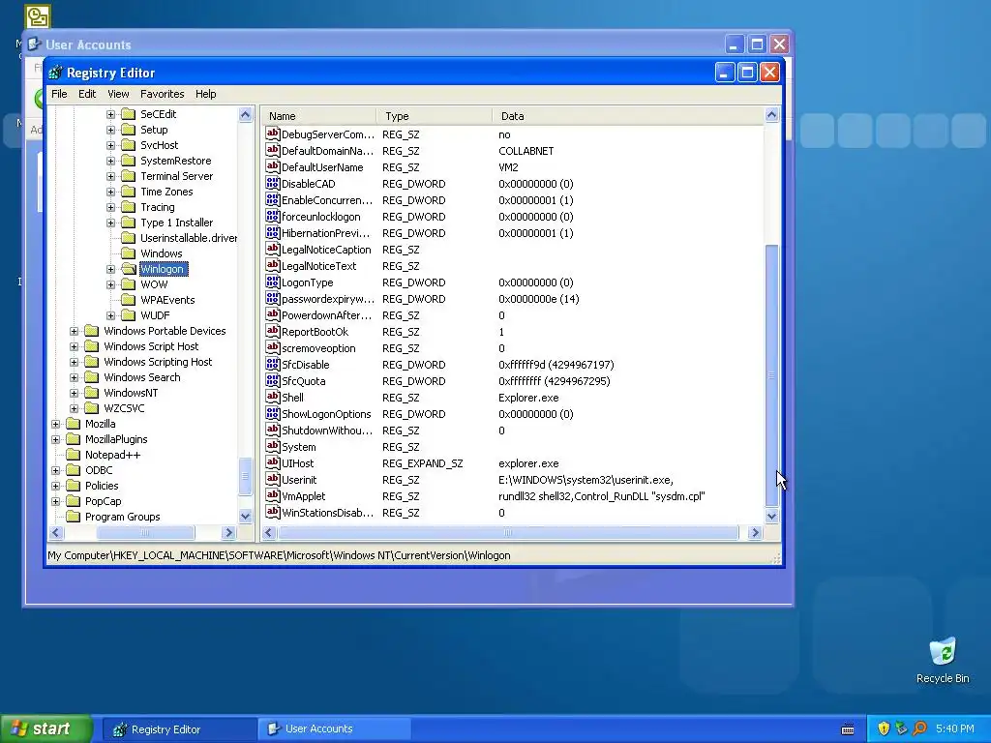Click the security shield tray icon
The height and width of the screenshot is (743, 991).
click(884, 728)
